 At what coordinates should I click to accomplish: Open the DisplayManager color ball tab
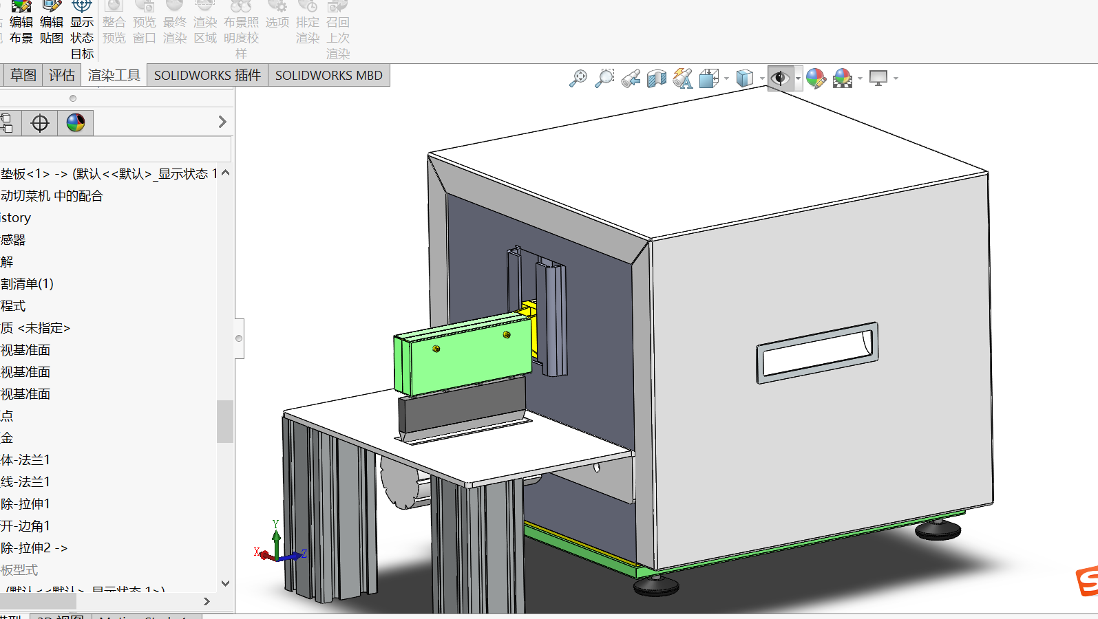(x=76, y=123)
